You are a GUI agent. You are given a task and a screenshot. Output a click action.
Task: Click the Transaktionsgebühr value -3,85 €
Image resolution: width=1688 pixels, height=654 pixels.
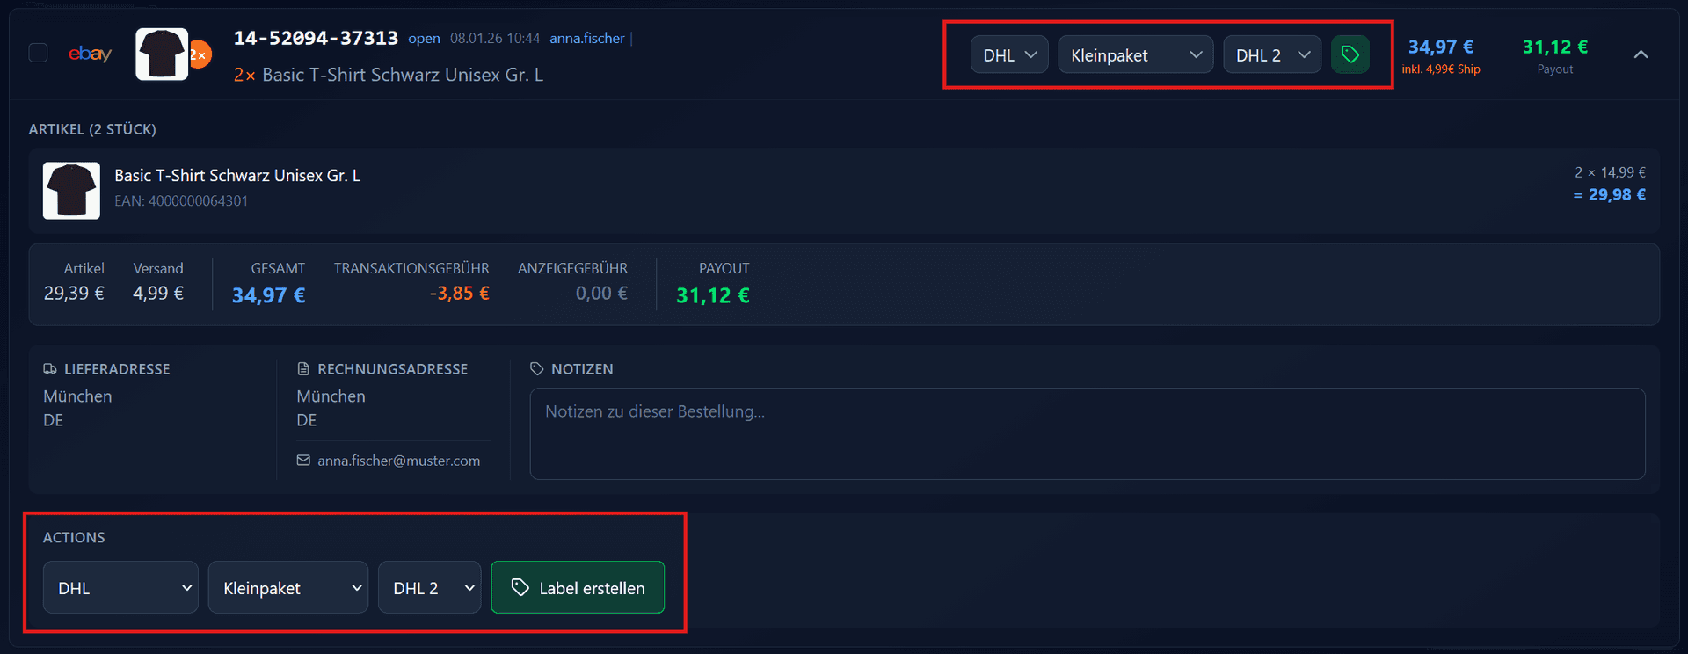coord(459,293)
